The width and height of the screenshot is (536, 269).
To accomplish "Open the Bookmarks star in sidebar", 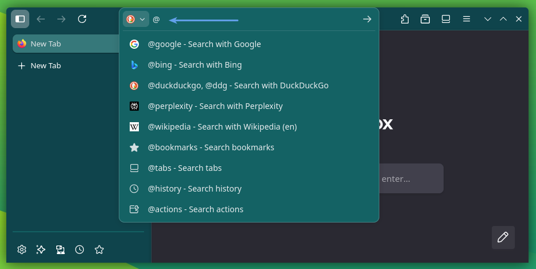I will pyautogui.click(x=99, y=249).
